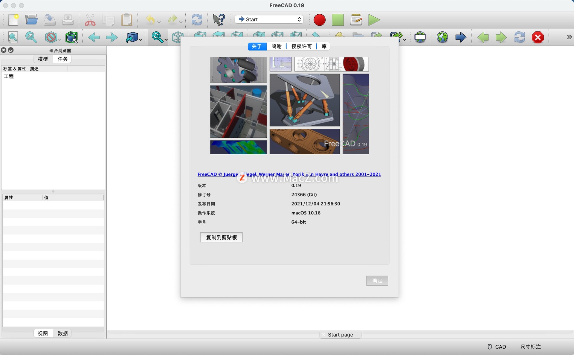
Task: Open linked object navigation dropdown arrow
Action: [x=140, y=39]
